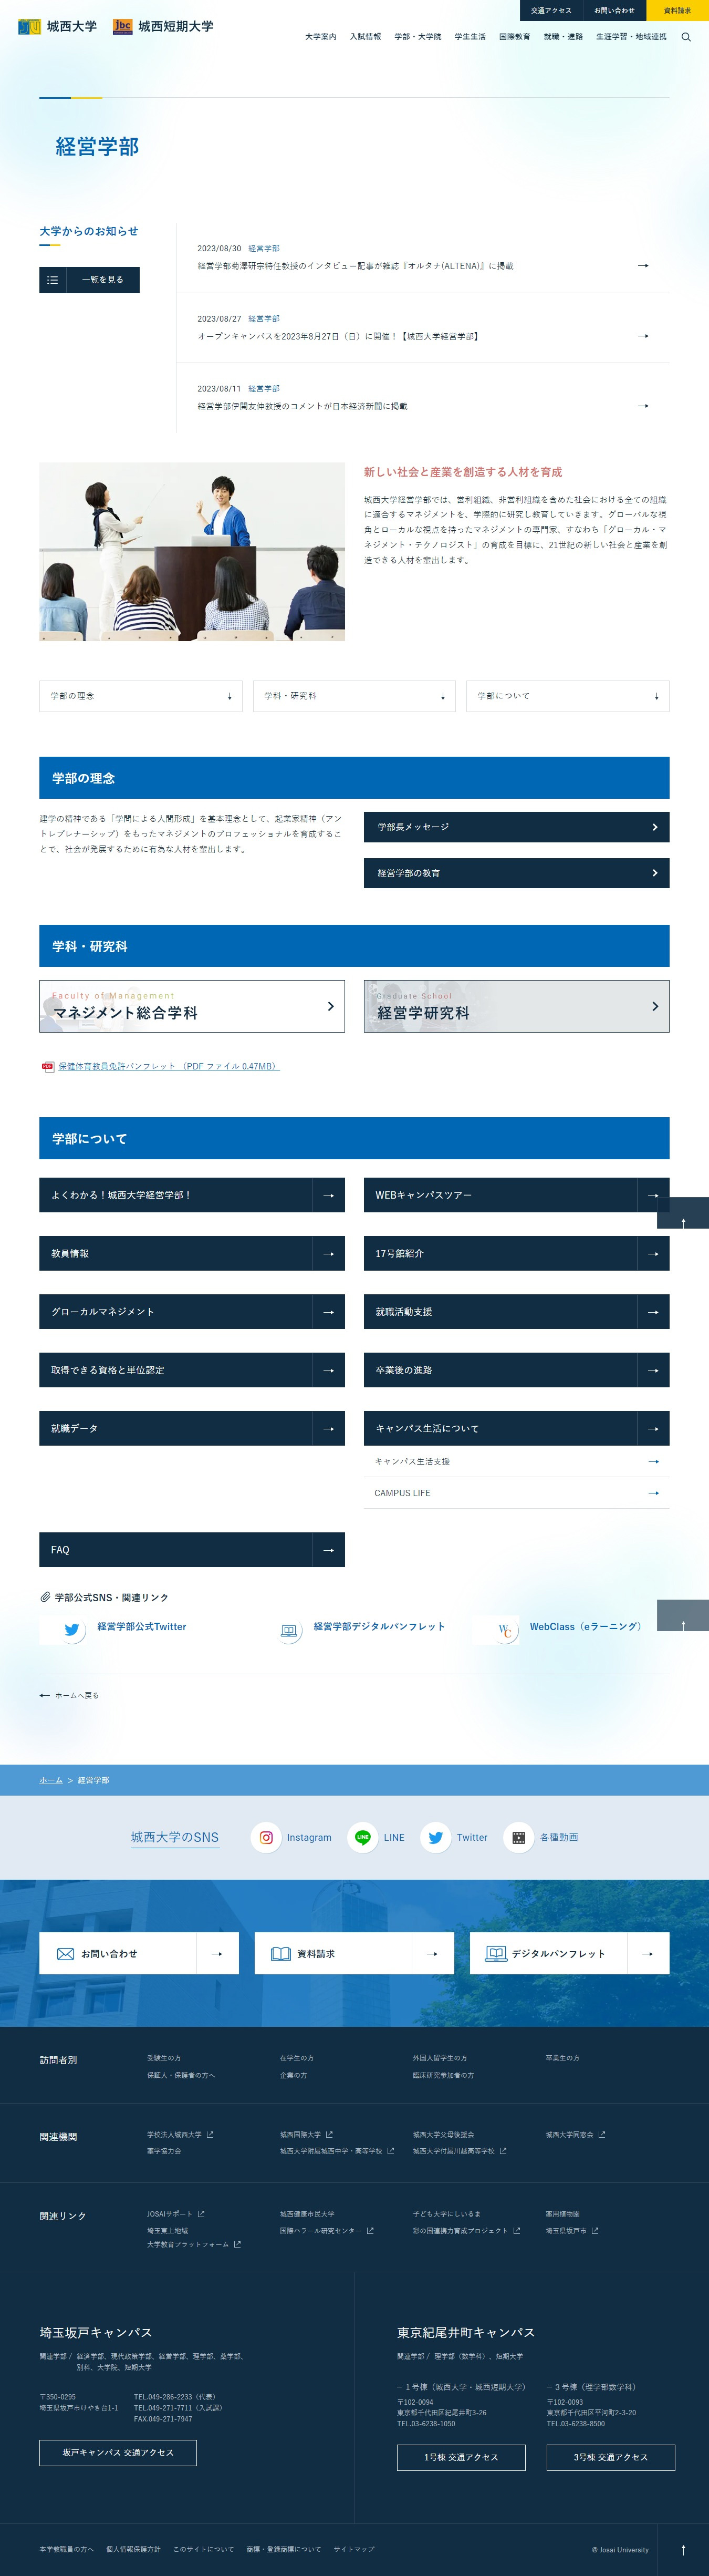The width and height of the screenshot is (709, 2576).
Task: Expand the 学部について anchor dropdown
Action: (568, 696)
